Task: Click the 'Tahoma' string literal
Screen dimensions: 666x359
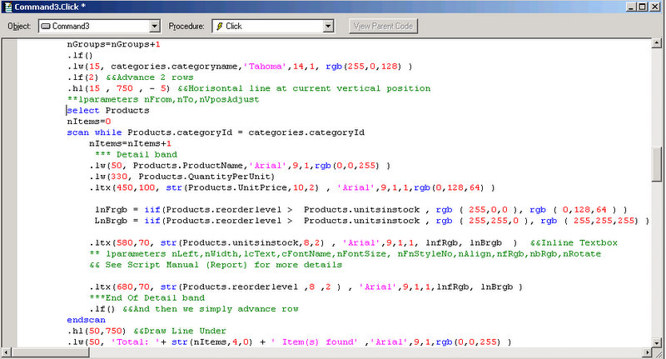Action: pos(265,67)
